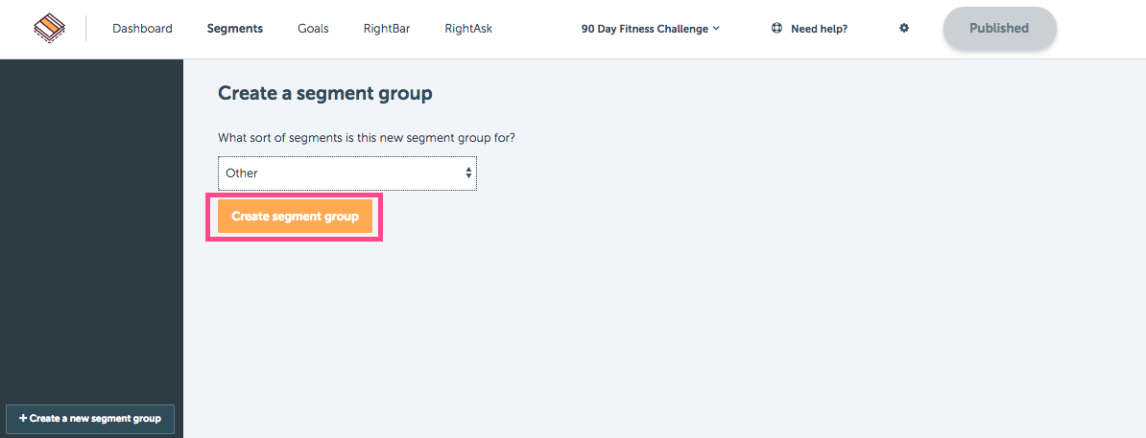Click the RightMessage logo icon
The width and height of the screenshot is (1146, 438).
[49, 29]
